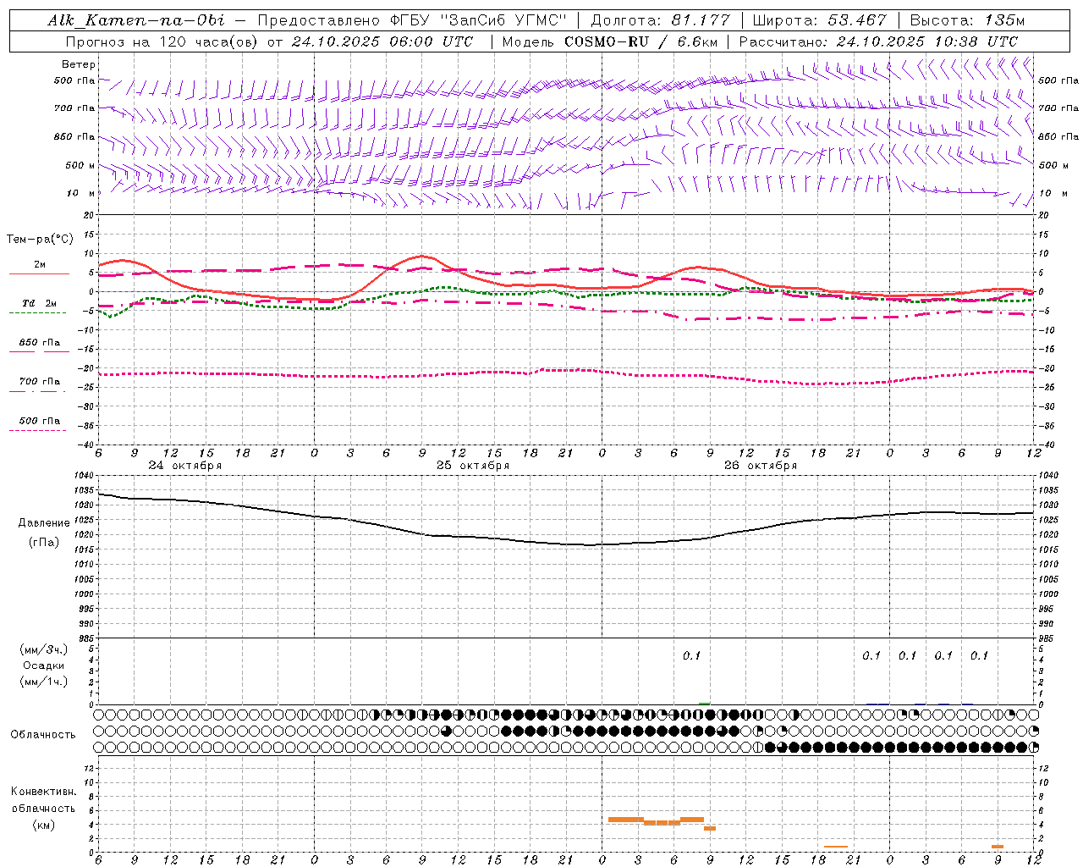This screenshot has width=1083, height=867.
Task: Click the lowest orange convective cloud bar at far right
Action: (998, 847)
